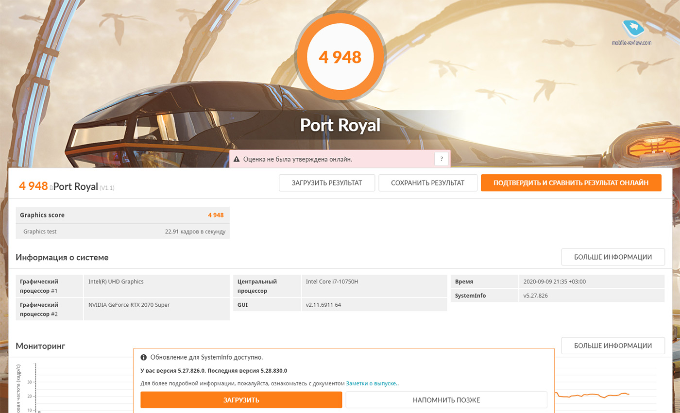Click СОХРАНИТЬ РЕЗУЛЬТАТ button
680x413 pixels.
click(x=428, y=183)
